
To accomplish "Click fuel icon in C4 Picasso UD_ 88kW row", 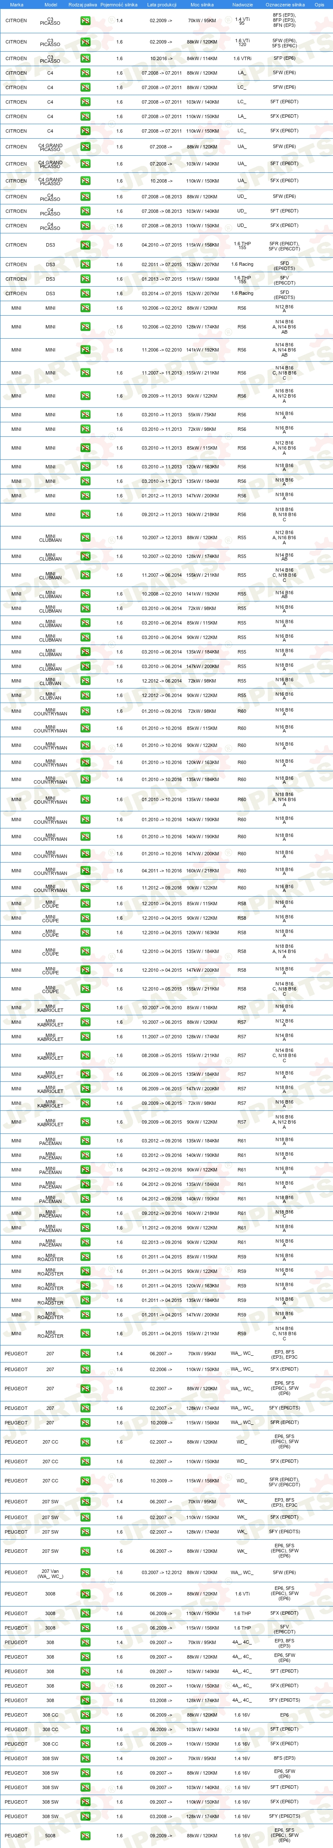I will coord(85,197).
